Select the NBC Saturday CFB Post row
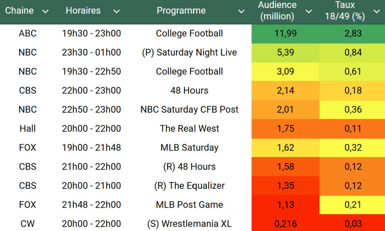 [189, 110]
